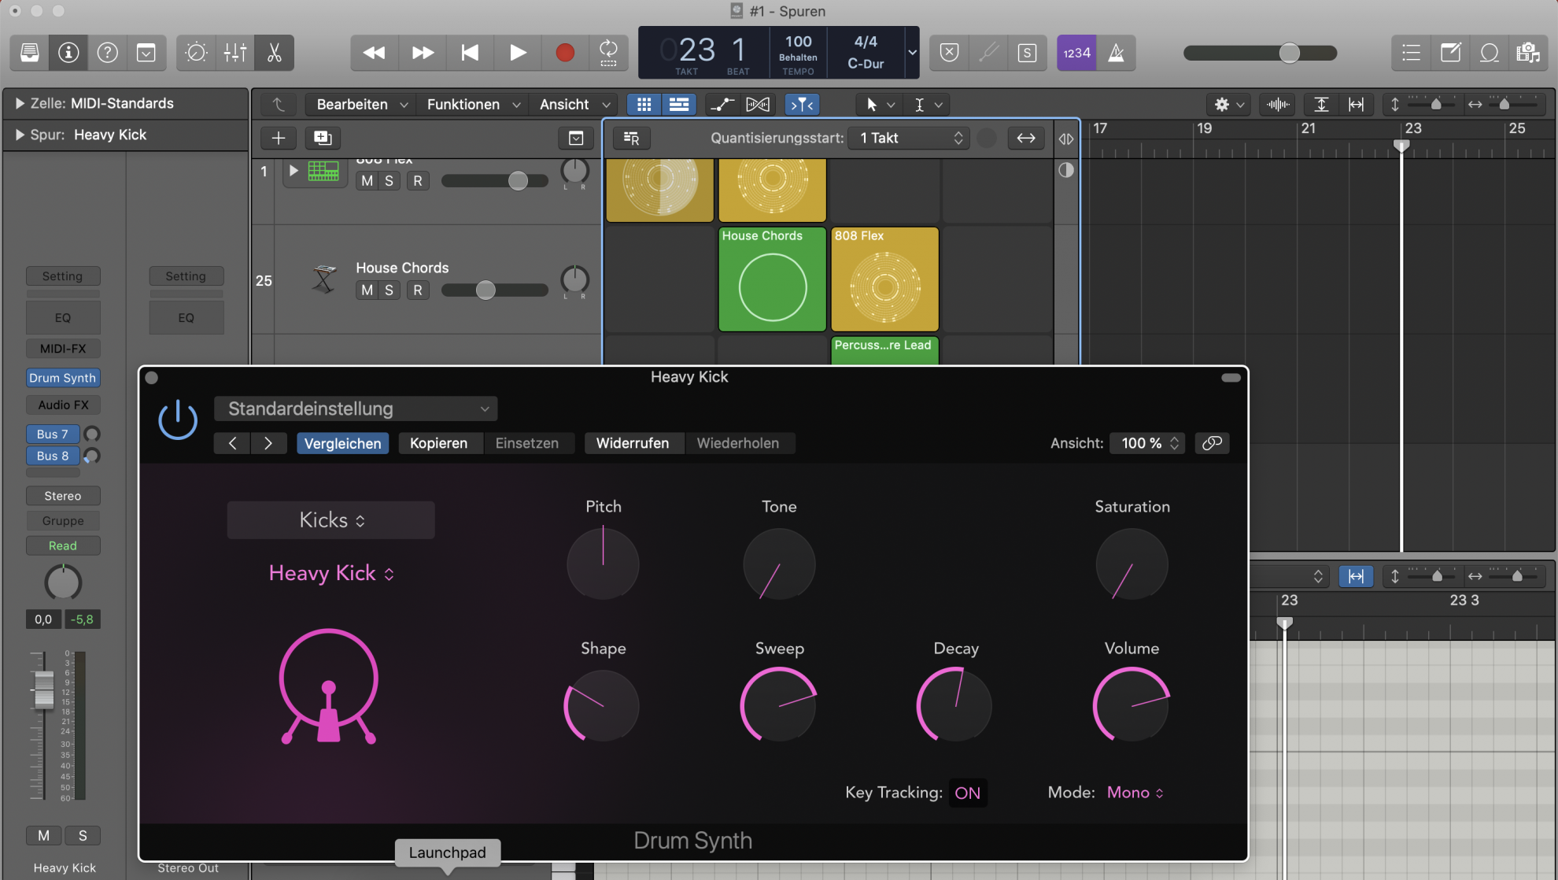Open the Mixer with the faders icon
The width and height of the screenshot is (1558, 880).
coord(234,53)
